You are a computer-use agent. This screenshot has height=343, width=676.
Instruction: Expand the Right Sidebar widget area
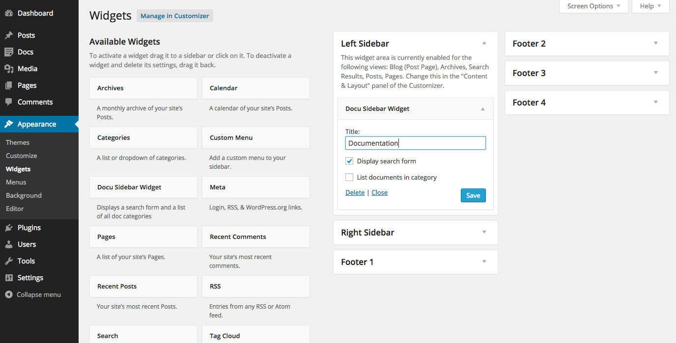pos(484,233)
